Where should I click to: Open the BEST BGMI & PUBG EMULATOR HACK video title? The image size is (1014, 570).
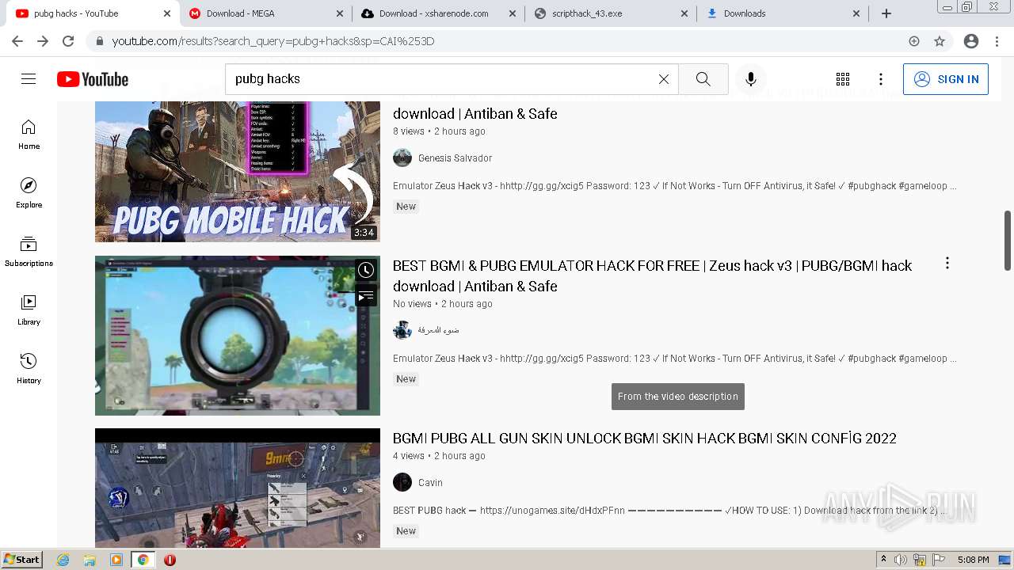(x=652, y=275)
